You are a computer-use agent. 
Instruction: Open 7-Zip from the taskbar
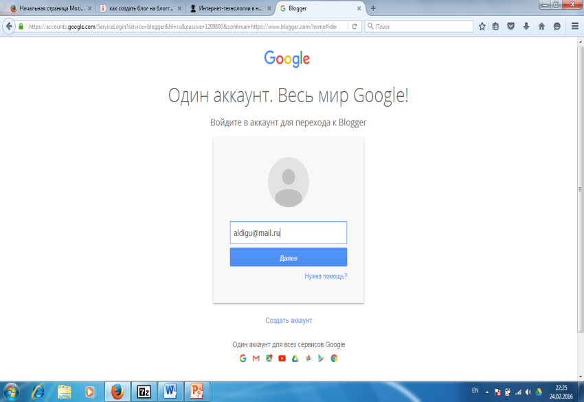pos(144,392)
